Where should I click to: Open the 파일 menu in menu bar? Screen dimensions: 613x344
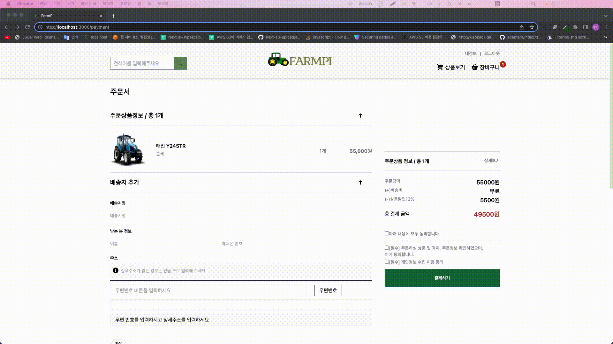43,4
